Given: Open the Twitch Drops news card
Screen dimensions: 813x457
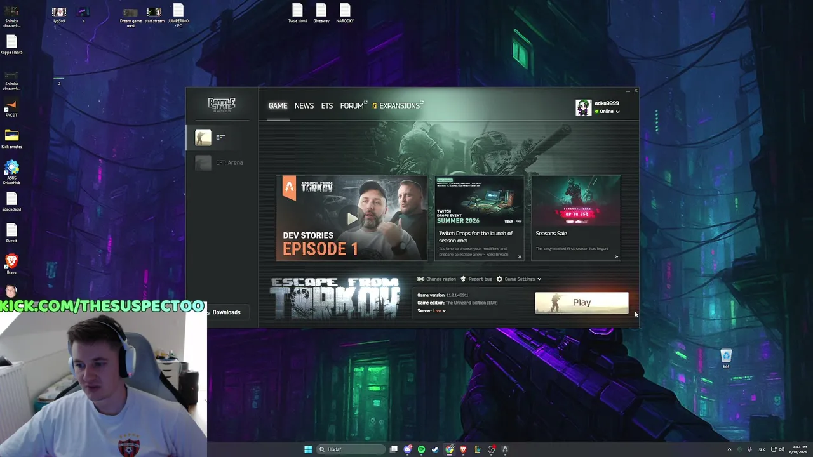Looking at the screenshot, I should [x=480, y=218].
